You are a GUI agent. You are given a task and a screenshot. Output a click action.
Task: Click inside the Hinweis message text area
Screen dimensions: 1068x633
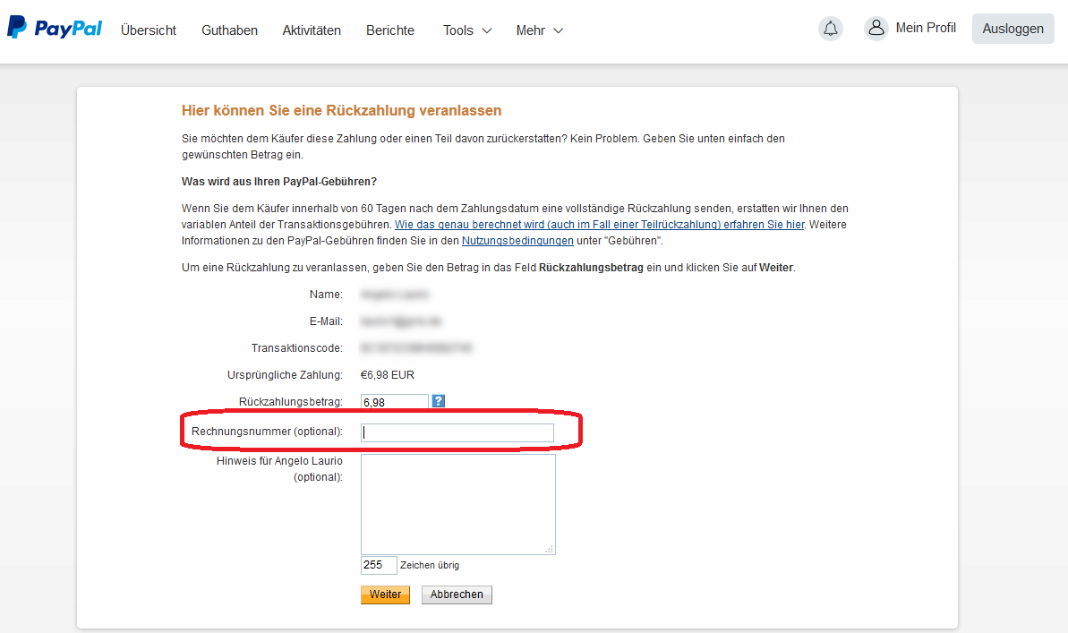click(x=457, y=504)
